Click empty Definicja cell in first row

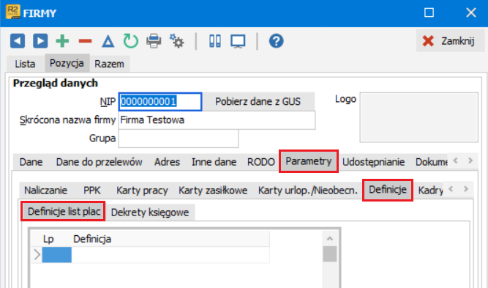coord(170,254)
